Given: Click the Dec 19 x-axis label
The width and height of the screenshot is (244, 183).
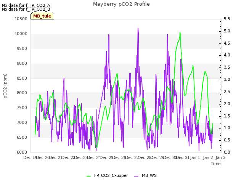Looking at the screenshot, I should point(30,157).
